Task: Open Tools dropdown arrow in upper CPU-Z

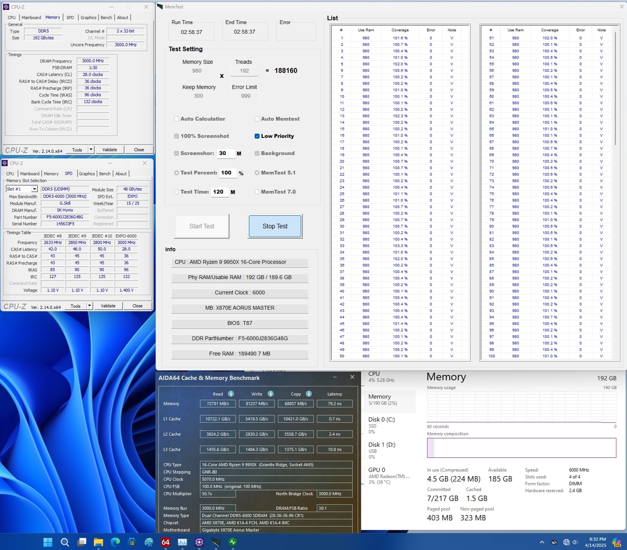Action: click(91, 150)
